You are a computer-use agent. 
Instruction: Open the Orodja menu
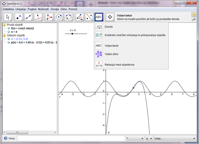click(54, 9)
